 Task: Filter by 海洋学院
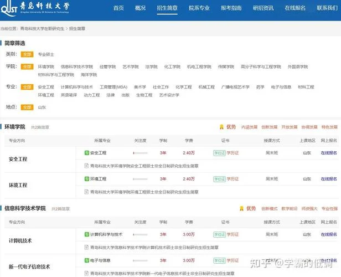pos(89,75)
